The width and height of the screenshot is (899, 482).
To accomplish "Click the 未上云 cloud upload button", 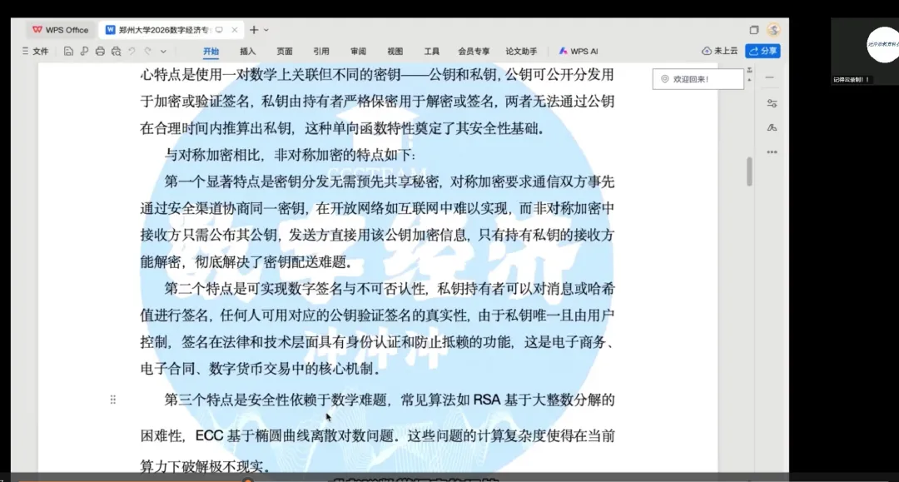I will click(x=719, y=51).
